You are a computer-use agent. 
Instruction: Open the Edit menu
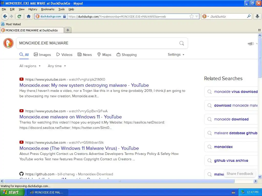tap(12, 9)
